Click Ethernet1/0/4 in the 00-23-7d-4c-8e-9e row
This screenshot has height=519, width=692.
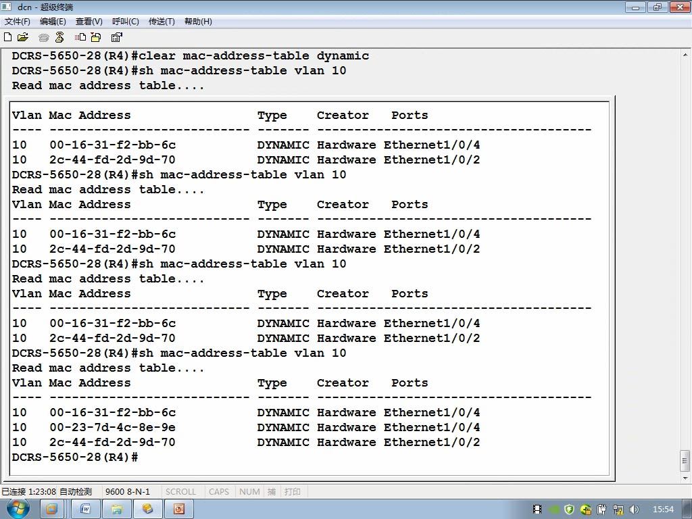click(432, 427)
